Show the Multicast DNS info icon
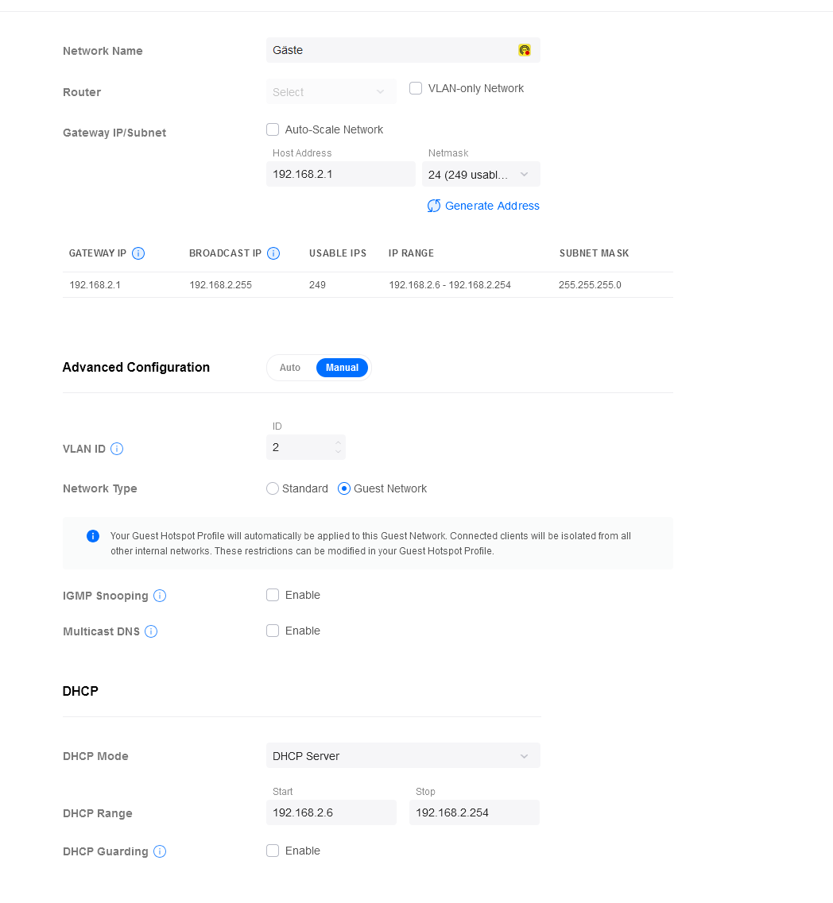The image size is (833, 903). click(151, 631)
